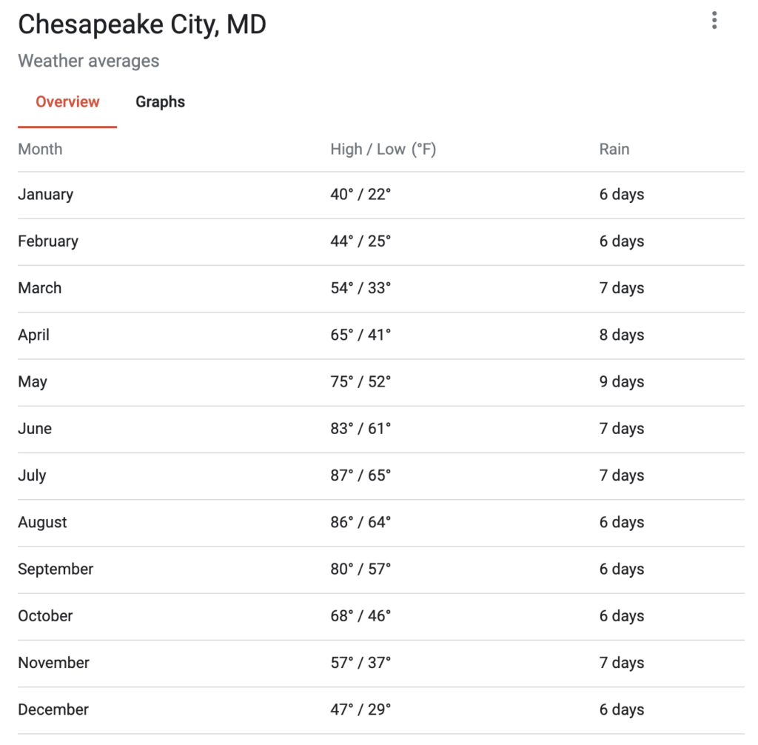Open the three-dot more options menu

point(714,20)
